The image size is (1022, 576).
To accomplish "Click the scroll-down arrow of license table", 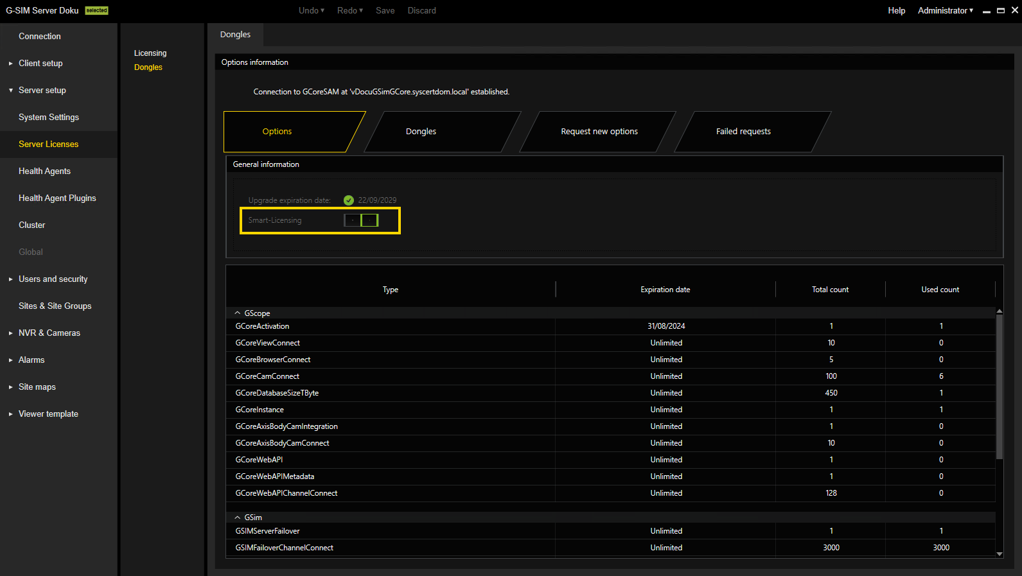I will pyautogui.click(x=999, y=554).
